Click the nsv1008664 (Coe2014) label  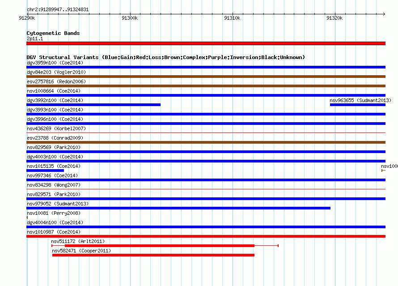click(x=54, y=91)
